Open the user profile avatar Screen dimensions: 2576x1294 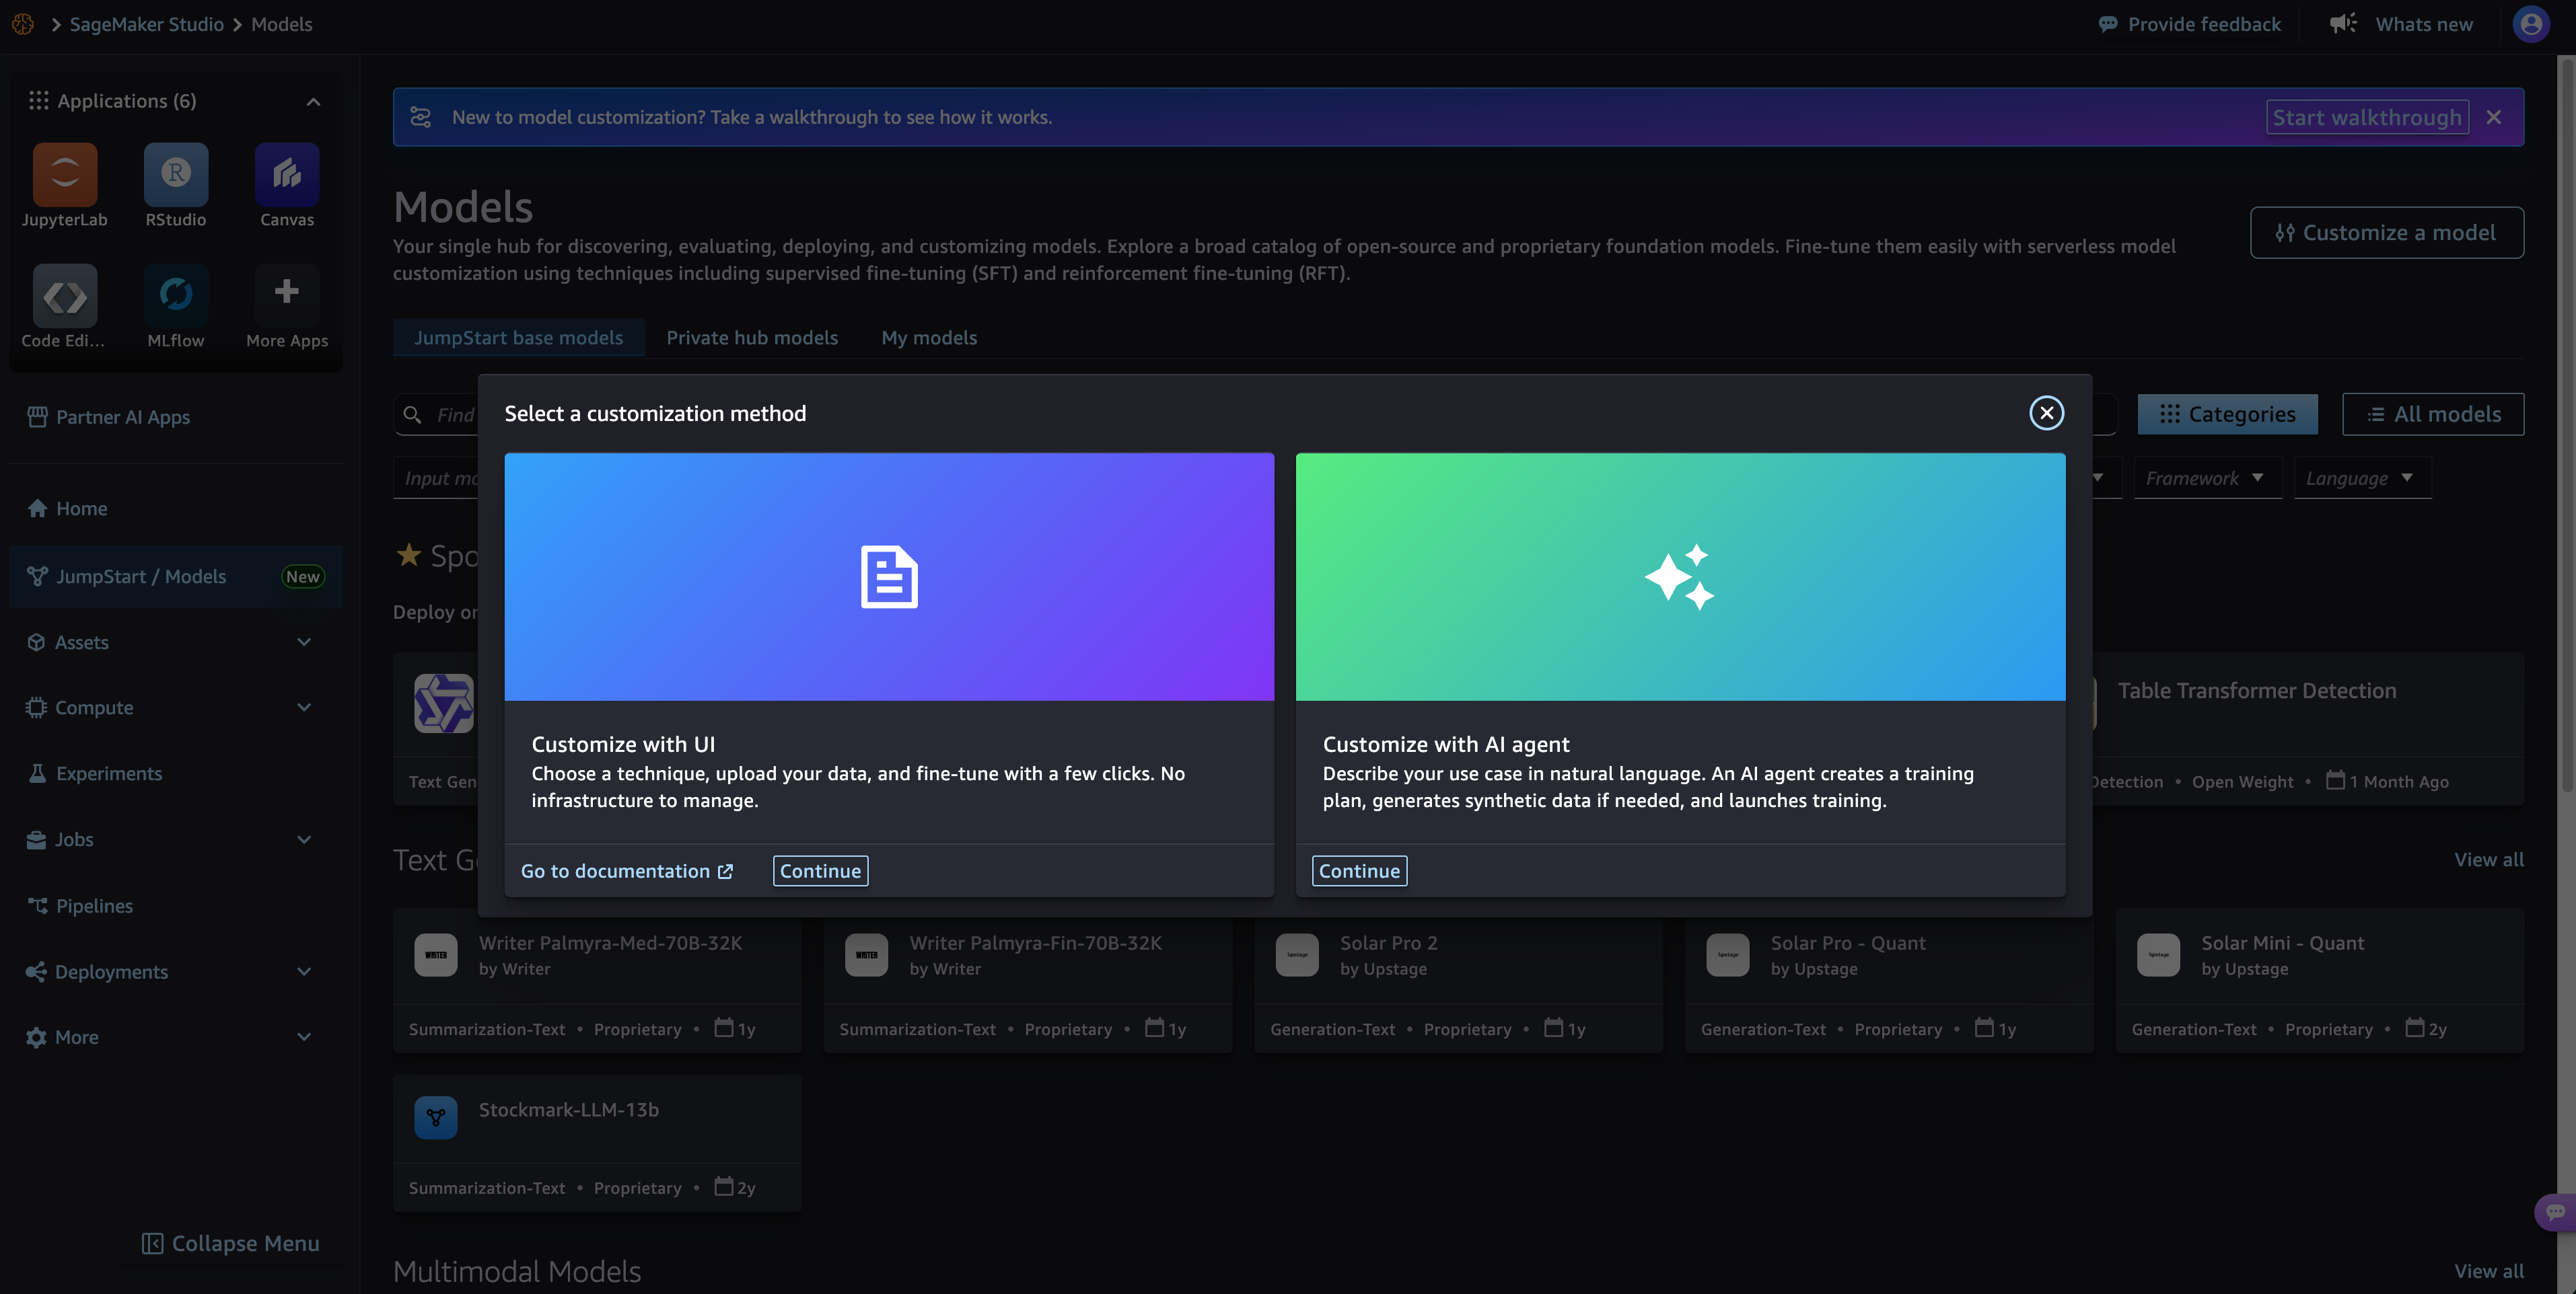(2531, 24)
